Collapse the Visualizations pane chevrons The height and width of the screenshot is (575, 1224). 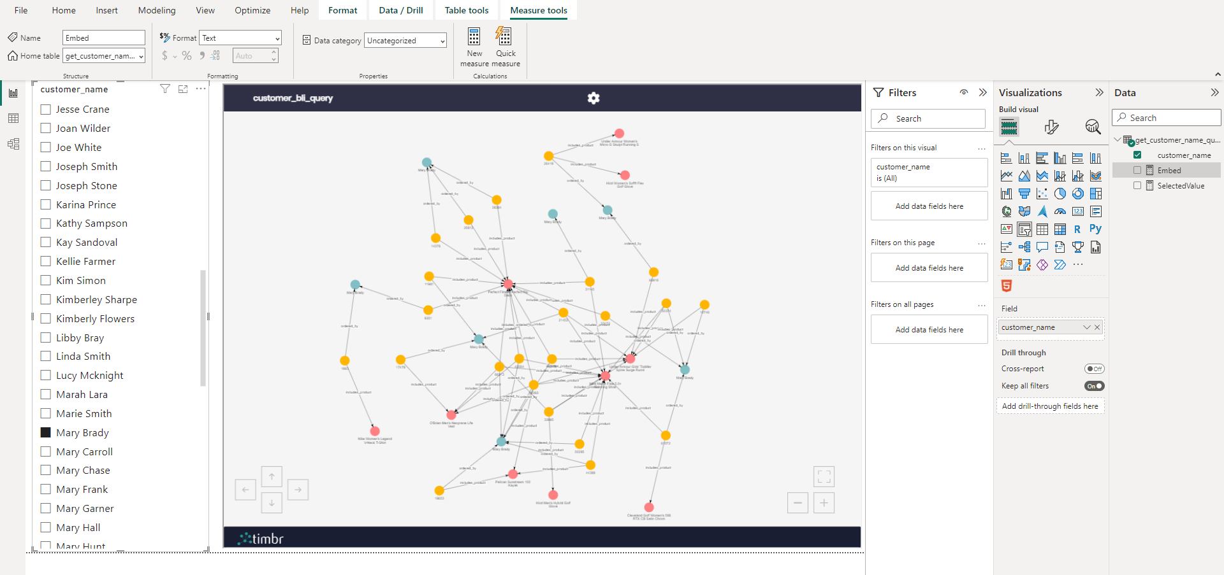[x=1099, y=92]
